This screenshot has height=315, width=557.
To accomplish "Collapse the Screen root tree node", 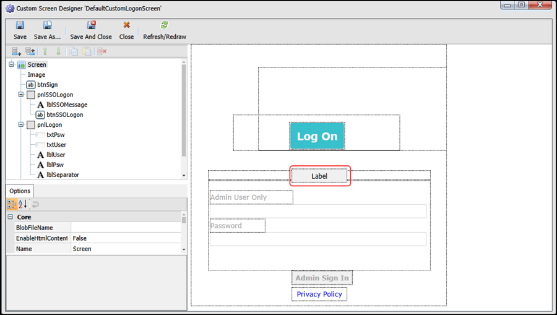I will tap(12, 65).
